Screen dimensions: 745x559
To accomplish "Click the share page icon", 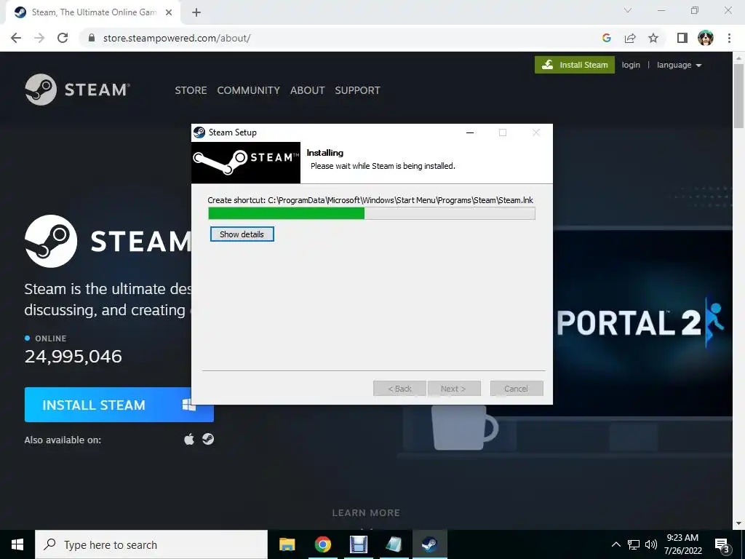I will pos(630,38).
